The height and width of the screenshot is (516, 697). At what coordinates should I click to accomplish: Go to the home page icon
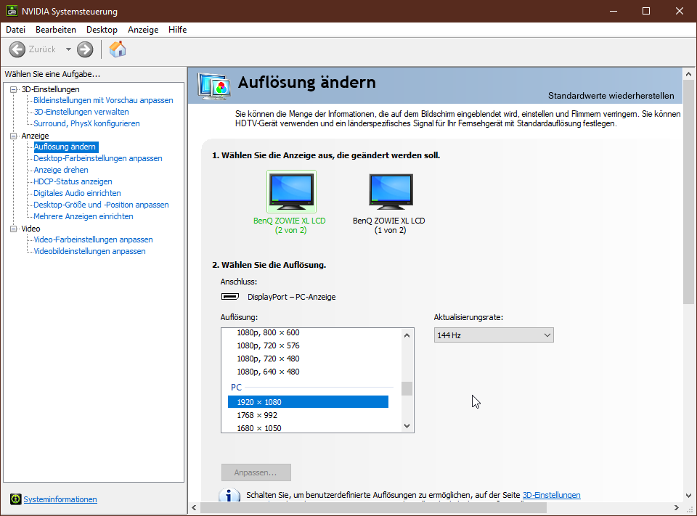click(x=118, y=49)
